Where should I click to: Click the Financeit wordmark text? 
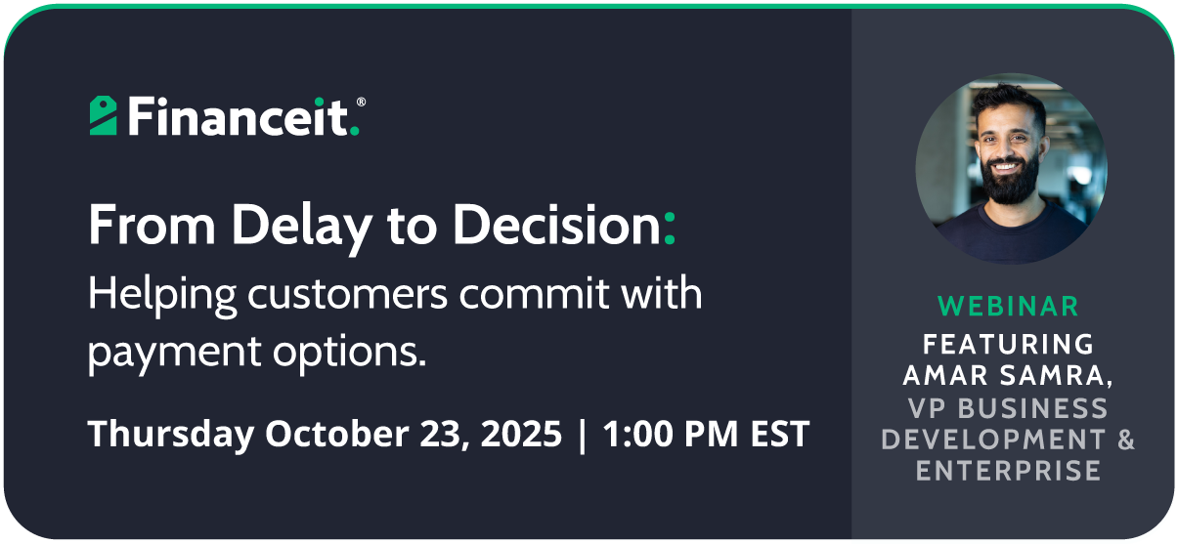point(236,116)
